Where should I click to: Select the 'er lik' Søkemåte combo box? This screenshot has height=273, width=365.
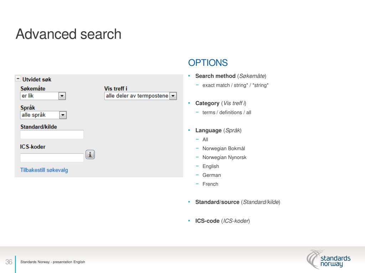[x=43, y=96]
